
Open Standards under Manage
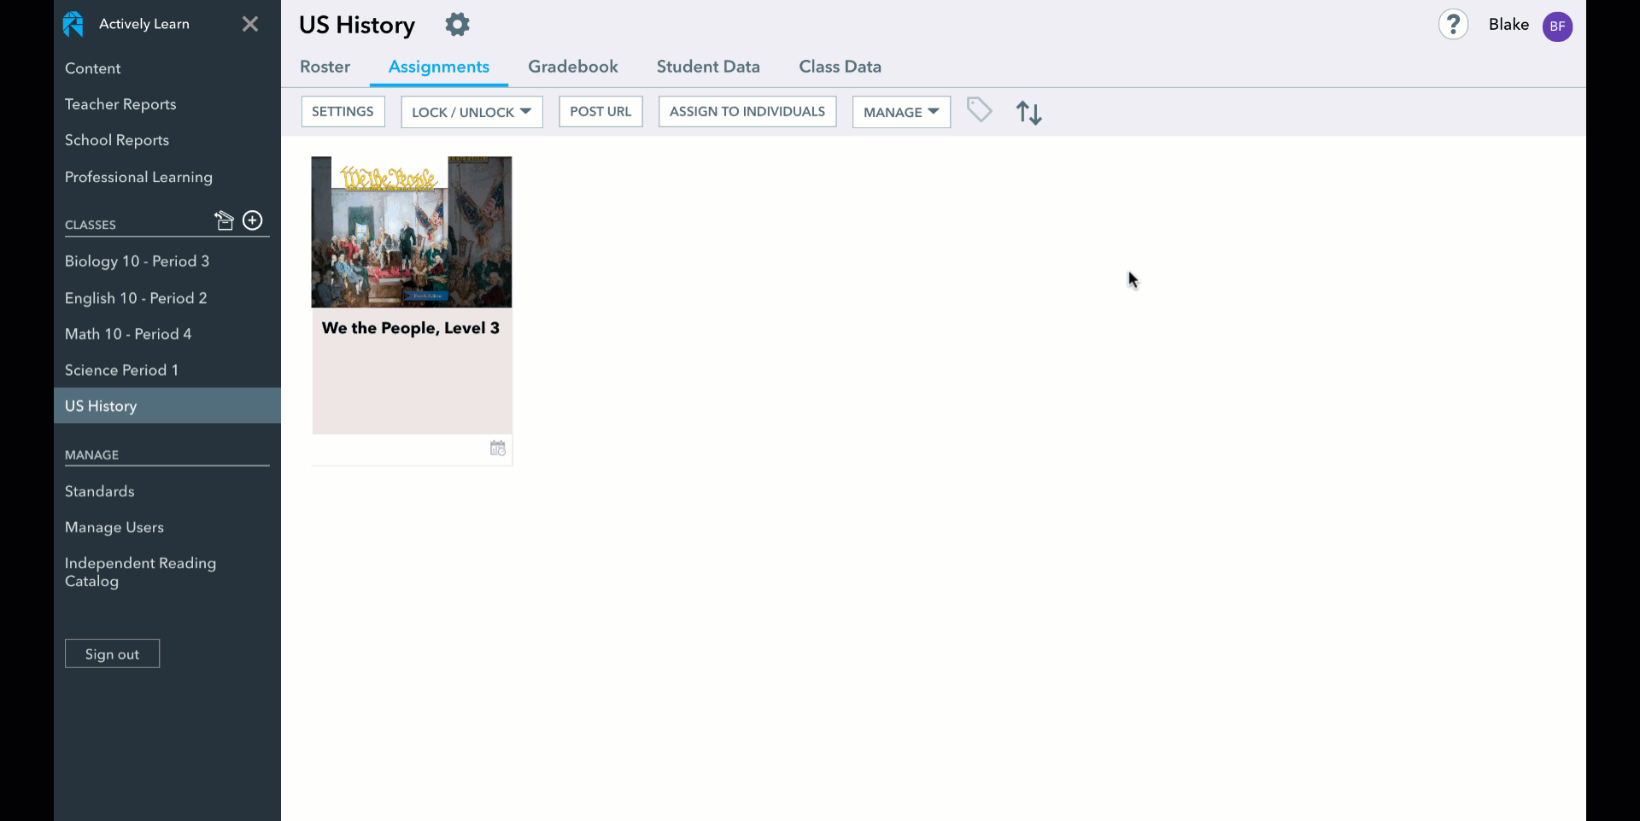100,491
